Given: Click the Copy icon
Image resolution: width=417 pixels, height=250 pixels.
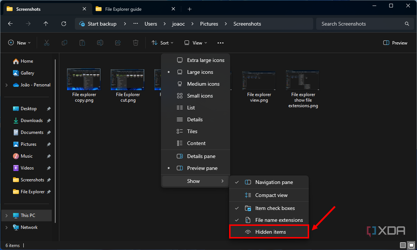Looking at the screenshot, I should coord(64,43).
